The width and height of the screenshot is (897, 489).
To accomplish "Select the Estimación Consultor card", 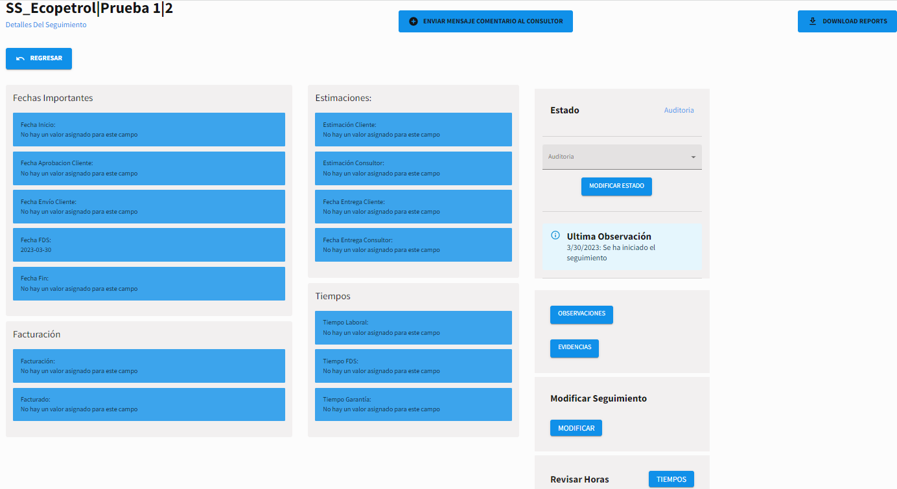I will tap(414, 168).
